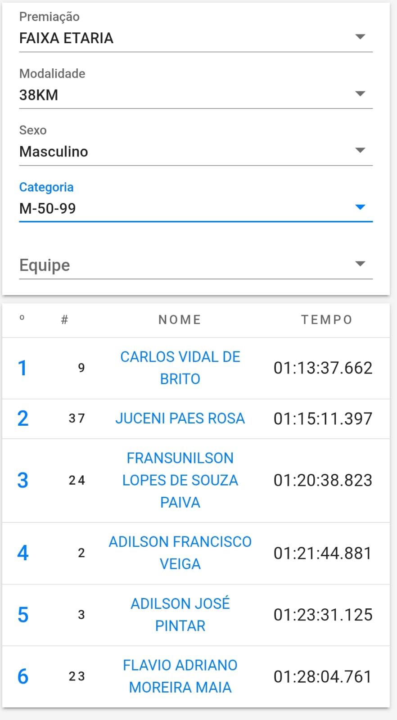
Task: Open the Sexo dropdown arrow
Action: click(x=360, y=150)
